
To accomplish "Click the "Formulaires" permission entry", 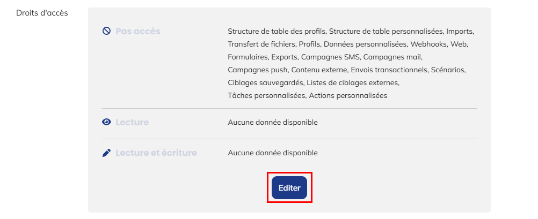I will click(248, 57).
